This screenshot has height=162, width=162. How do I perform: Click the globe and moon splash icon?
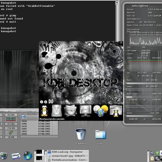tap(101, 111)
